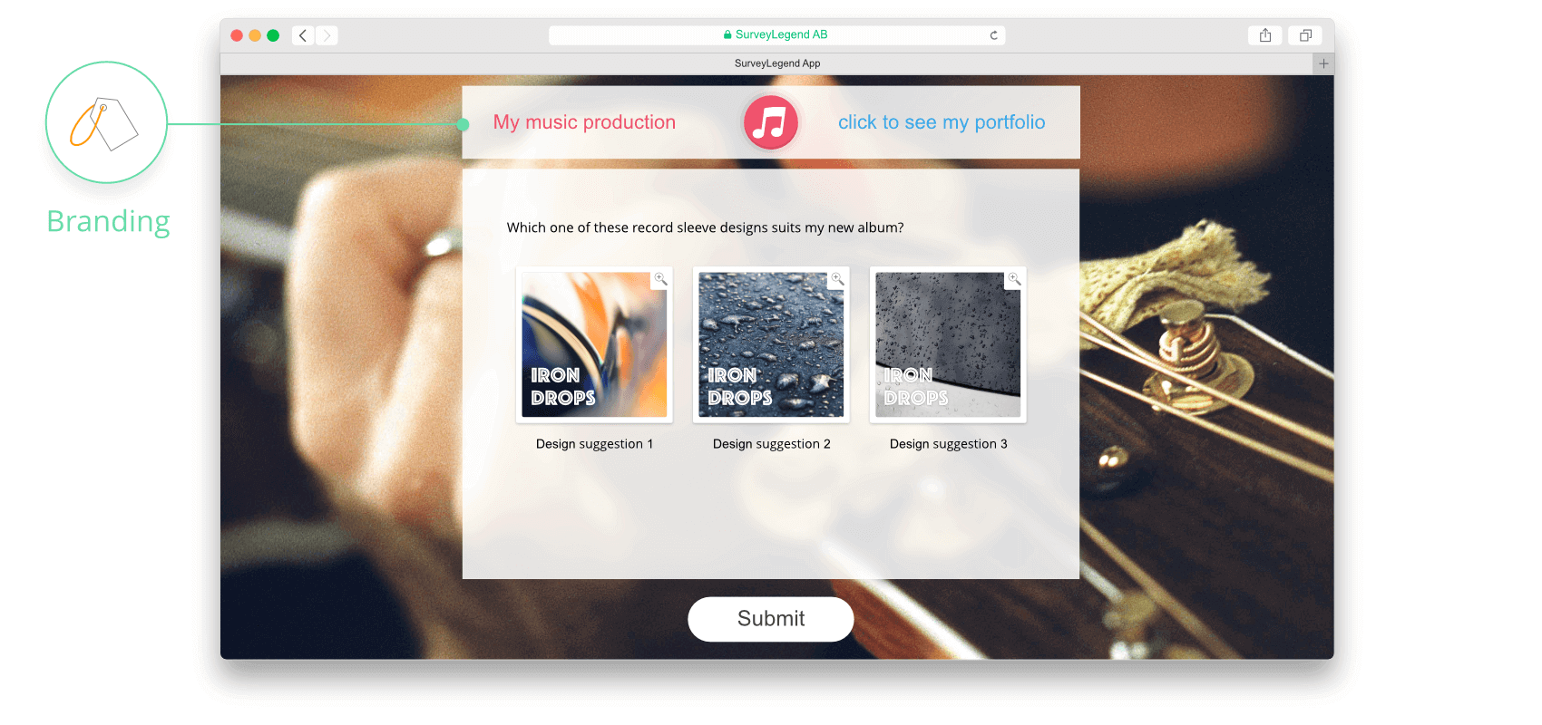Select the Design suggestion 1 sleeve
Viewport: 1542px width, 725px height.
594,344
